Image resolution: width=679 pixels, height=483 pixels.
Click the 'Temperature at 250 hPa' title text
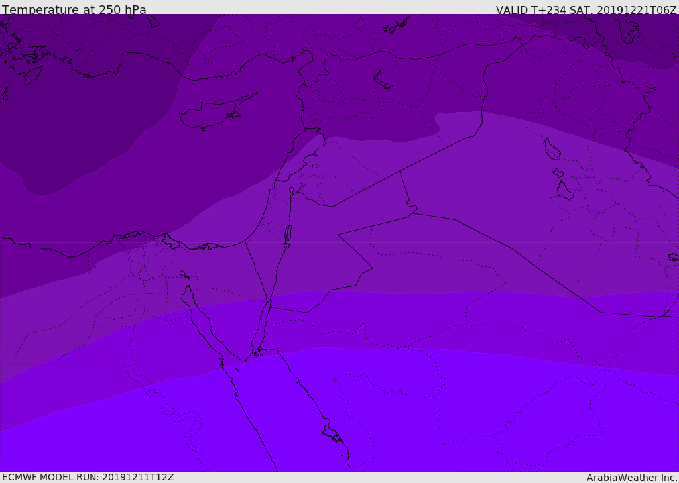74,9
